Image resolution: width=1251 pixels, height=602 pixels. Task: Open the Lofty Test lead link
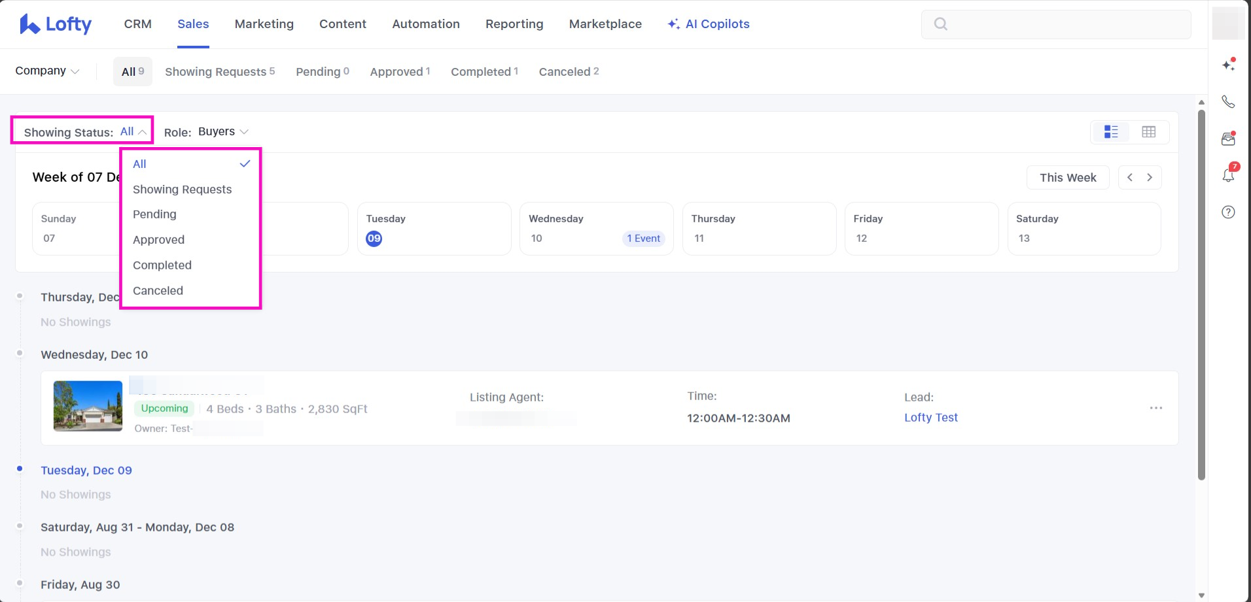pos(930,418)
